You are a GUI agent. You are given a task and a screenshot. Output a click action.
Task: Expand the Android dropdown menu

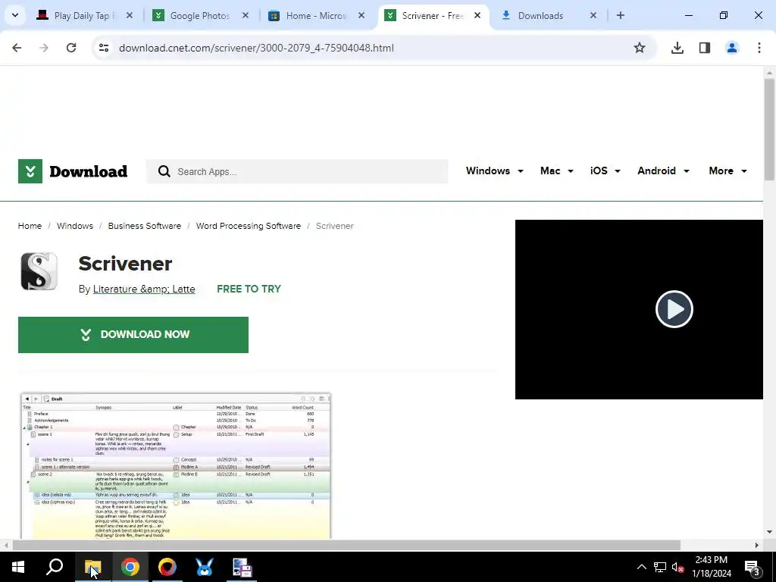click(x=663, y=171)
